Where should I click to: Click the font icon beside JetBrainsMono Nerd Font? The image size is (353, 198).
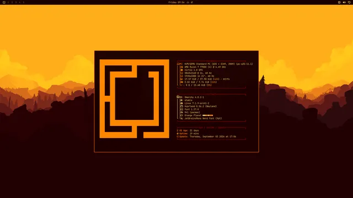(x=181, y=119)
